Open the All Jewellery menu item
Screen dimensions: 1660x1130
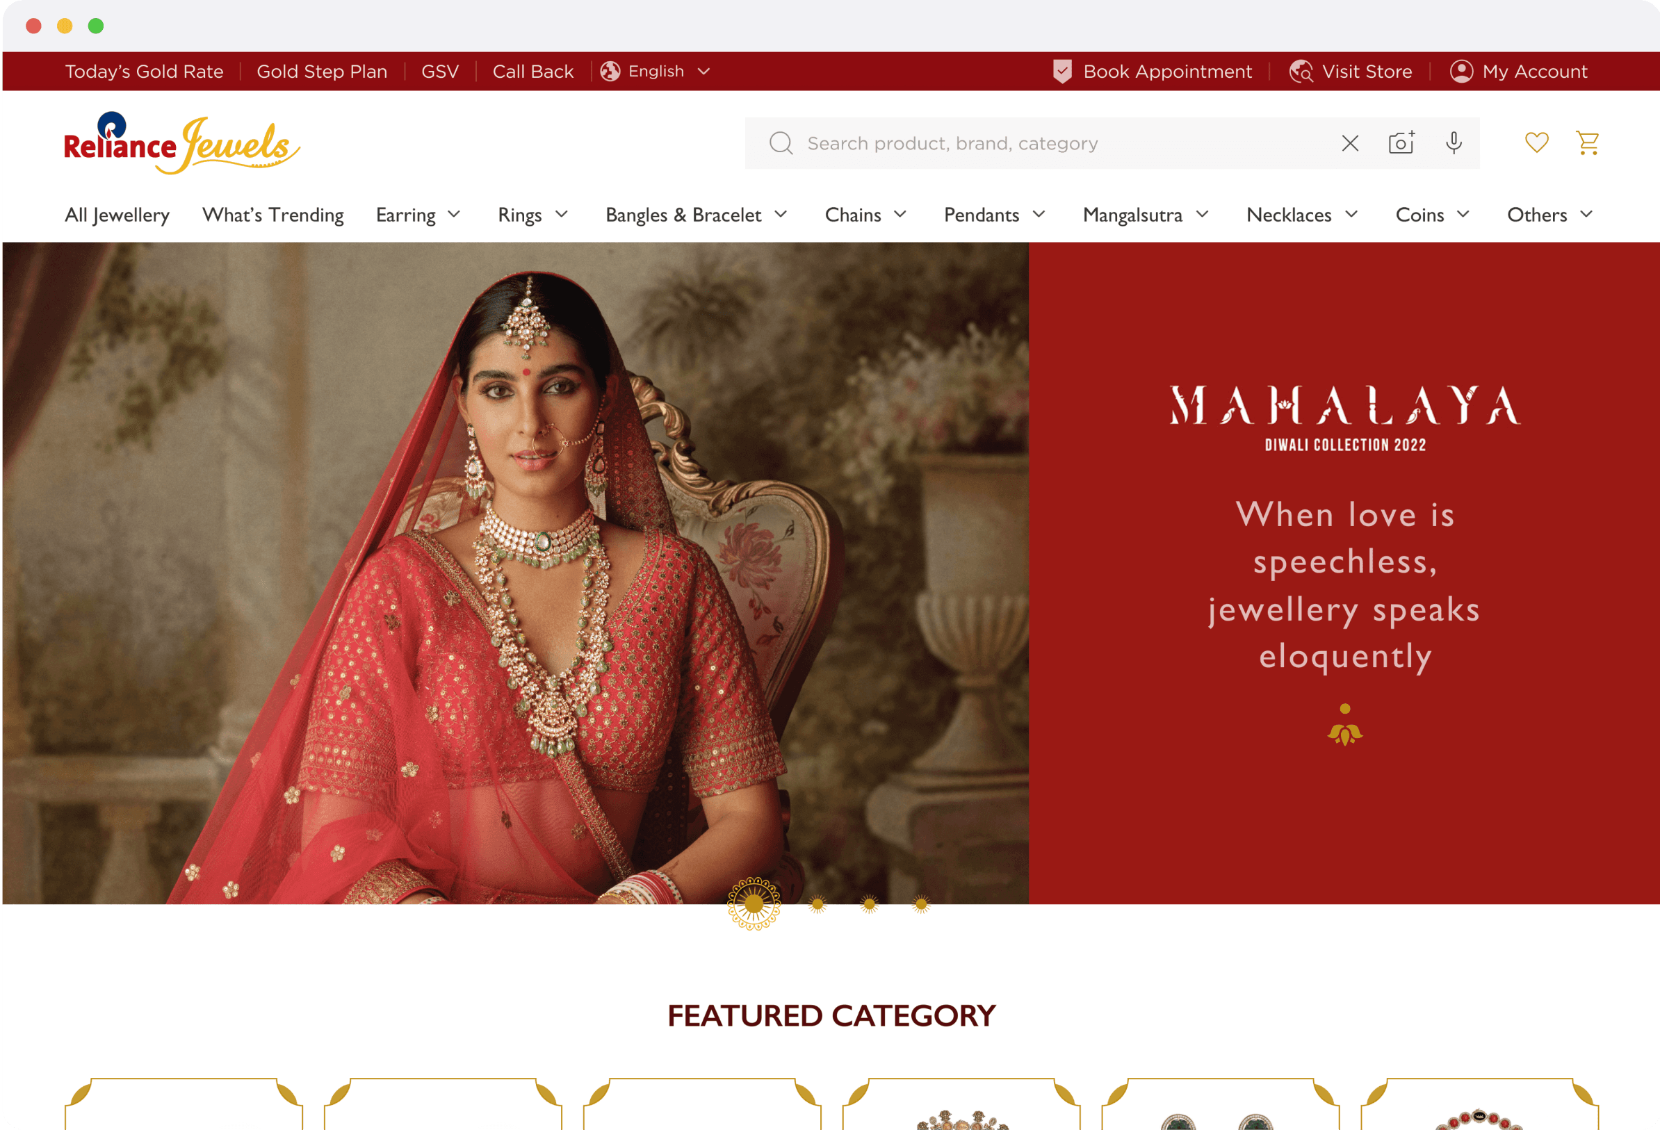[x=117, y=215]
